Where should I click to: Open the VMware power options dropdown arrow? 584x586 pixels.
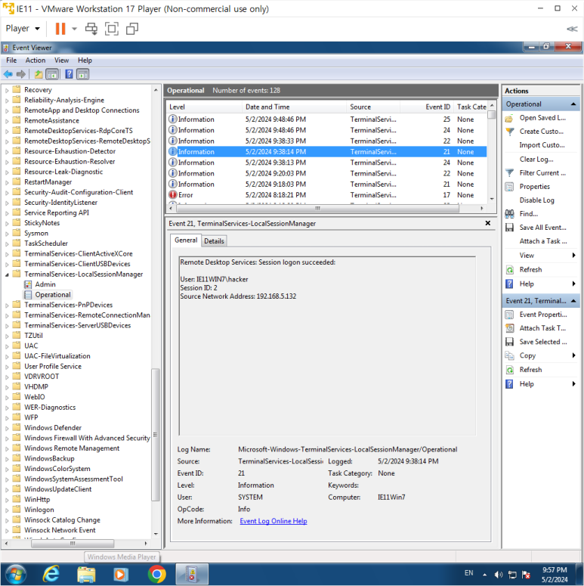tap(74, 29)
